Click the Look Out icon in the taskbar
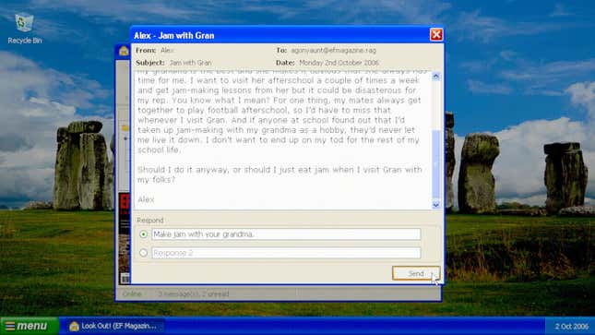Viewport: 595px width, 335px height. [74, 326]
